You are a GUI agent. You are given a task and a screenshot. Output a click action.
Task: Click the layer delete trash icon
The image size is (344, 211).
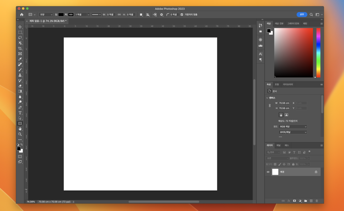click(x=317, y=201)
